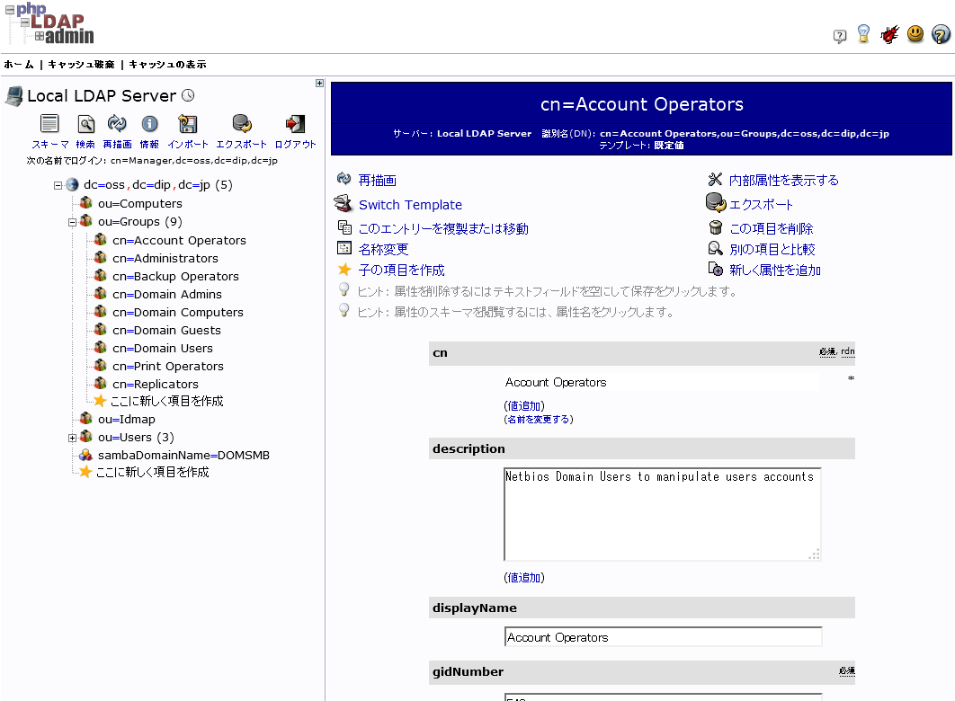Image resolution: width=955 pixels, height=701 pixels.
Task: Click create new entry under the root dc
Action: pos(152,472)
